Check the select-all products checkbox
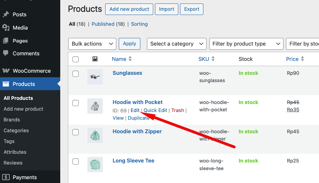This screenshot has width=319, height=183. coord(76,59)
